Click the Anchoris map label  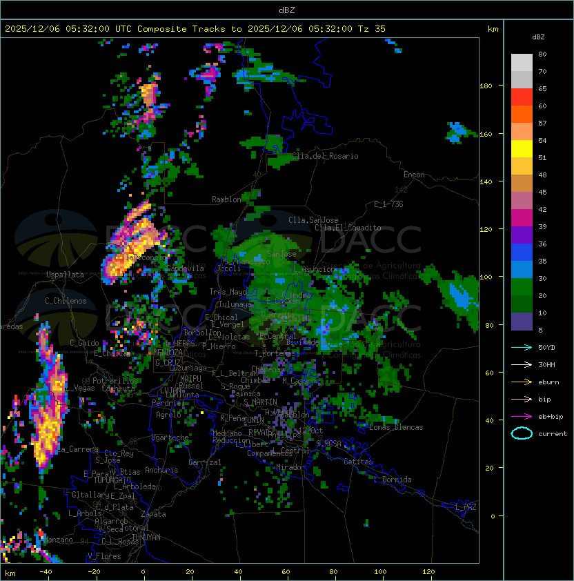161,470
